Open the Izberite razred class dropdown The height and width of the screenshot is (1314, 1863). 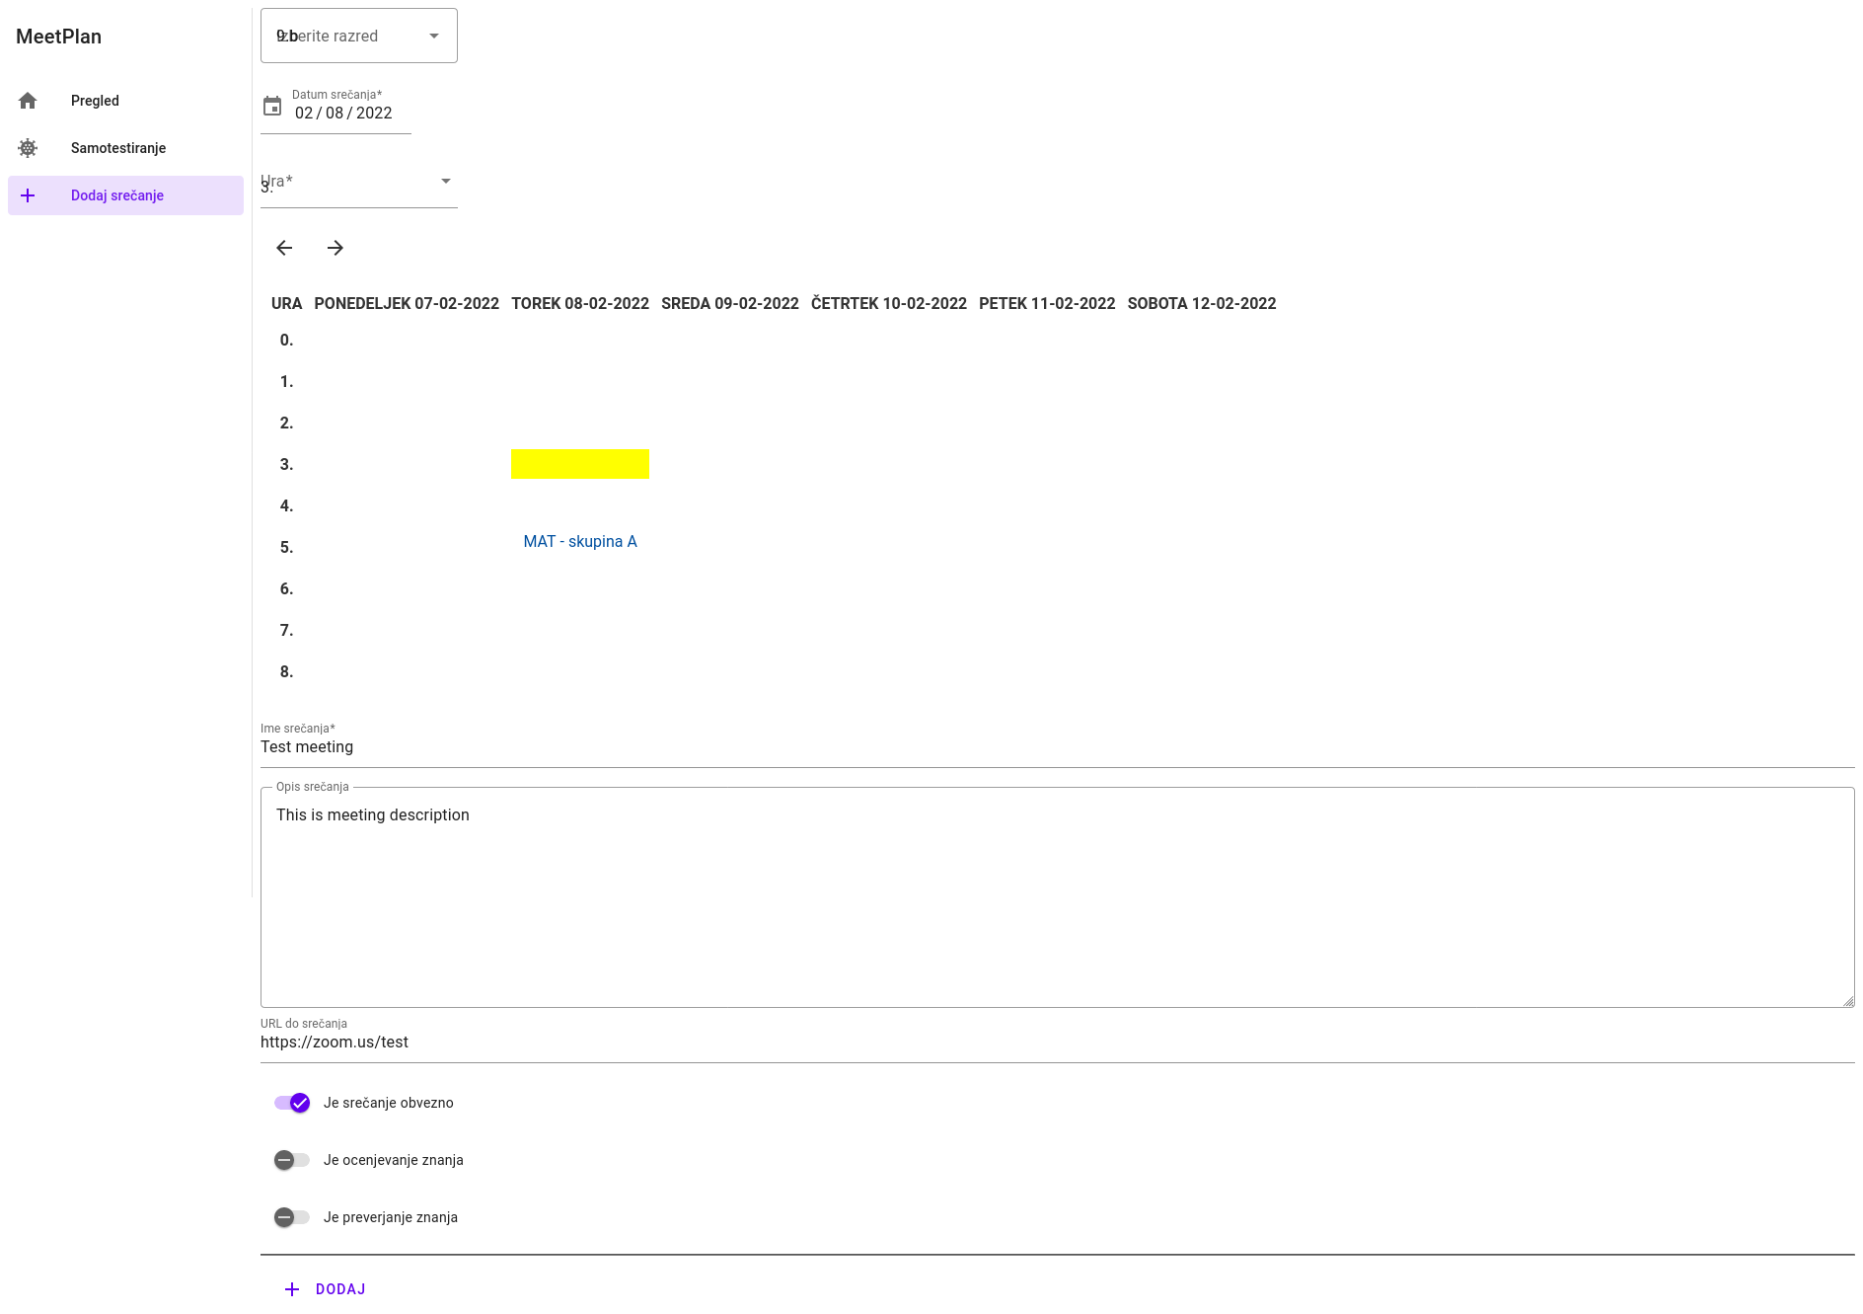[x=359, y=36]
